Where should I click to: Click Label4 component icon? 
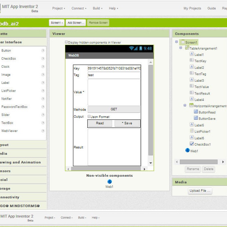191,99
